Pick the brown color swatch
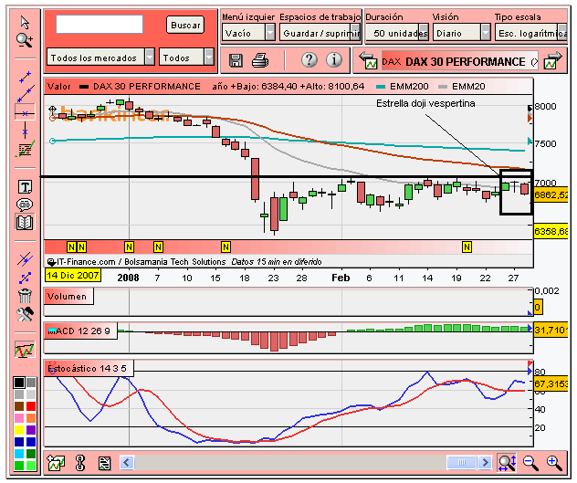 click(x=19, y=406)
